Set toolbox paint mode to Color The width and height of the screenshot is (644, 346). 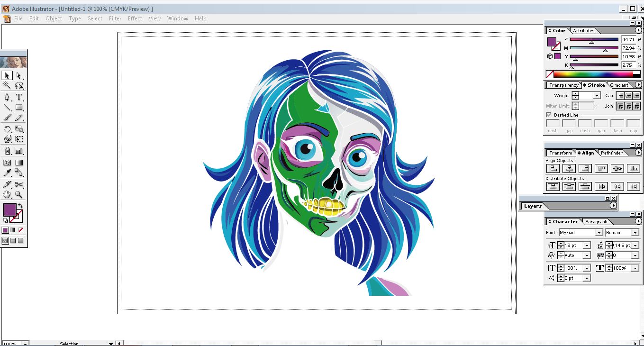5,230
